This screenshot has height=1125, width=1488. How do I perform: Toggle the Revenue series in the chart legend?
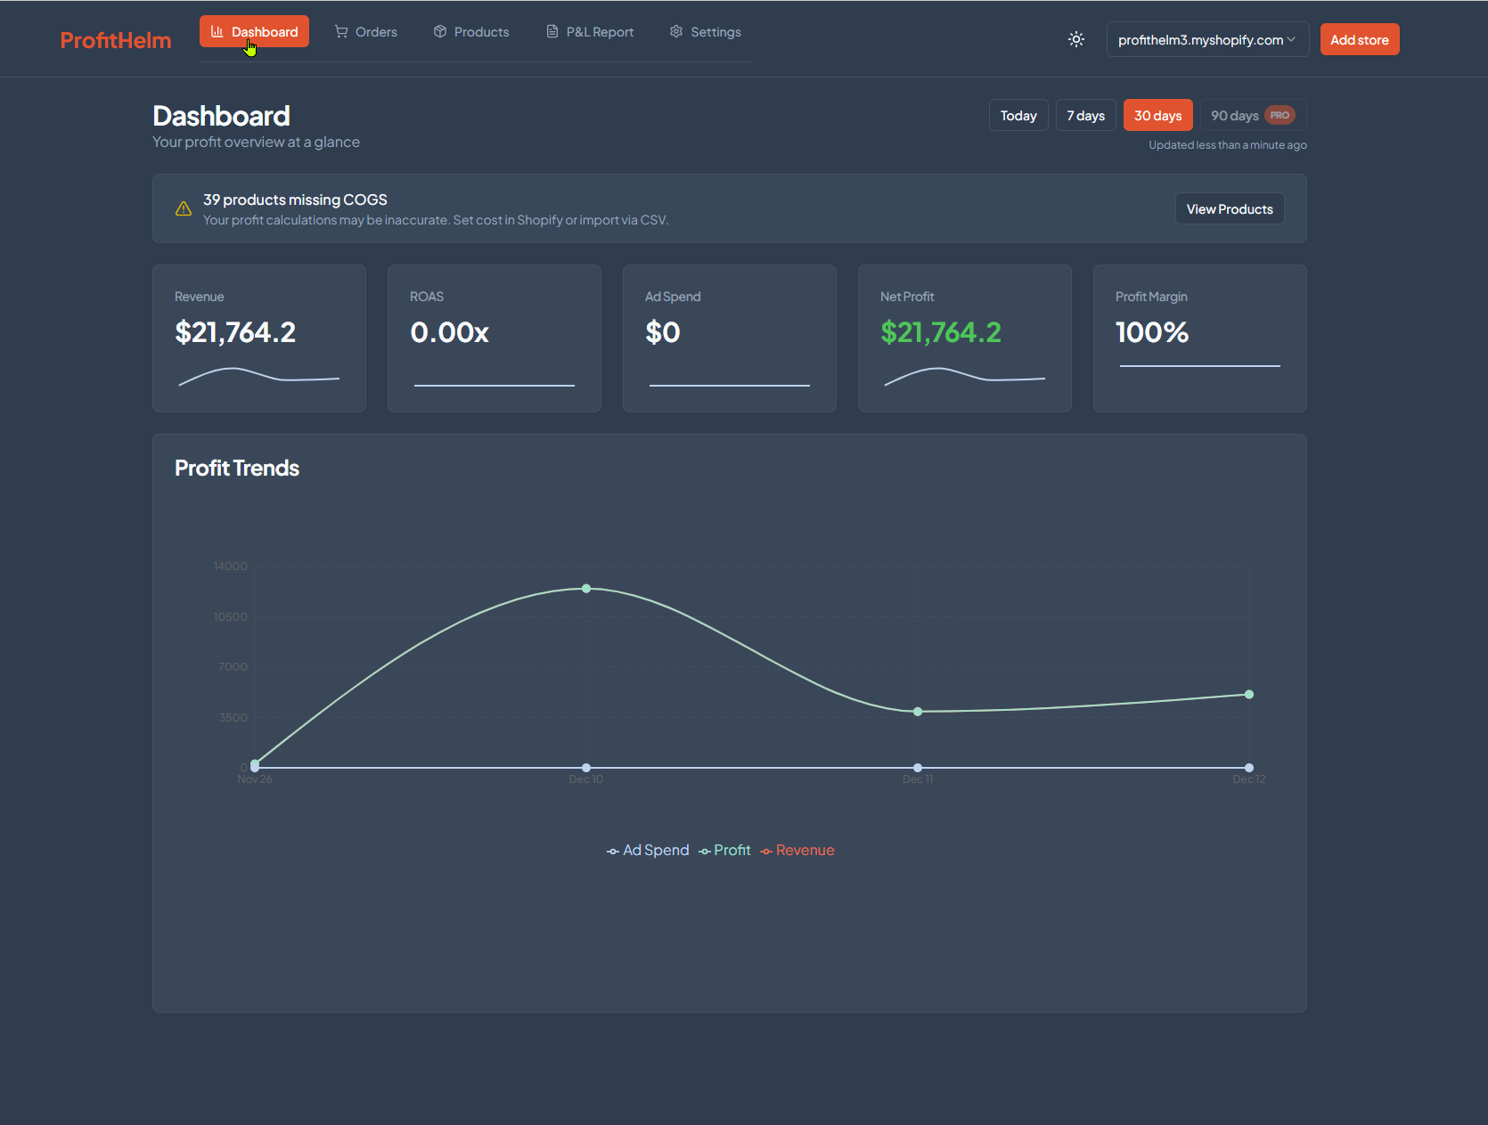click(797, 850)
